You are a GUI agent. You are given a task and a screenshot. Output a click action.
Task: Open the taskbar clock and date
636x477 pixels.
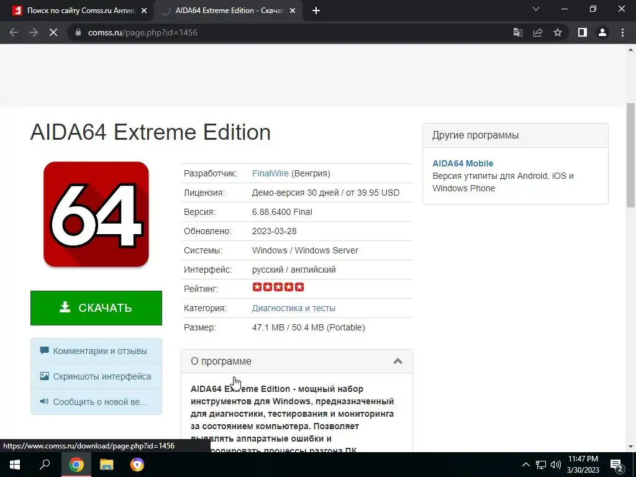[x=583, y=465]
